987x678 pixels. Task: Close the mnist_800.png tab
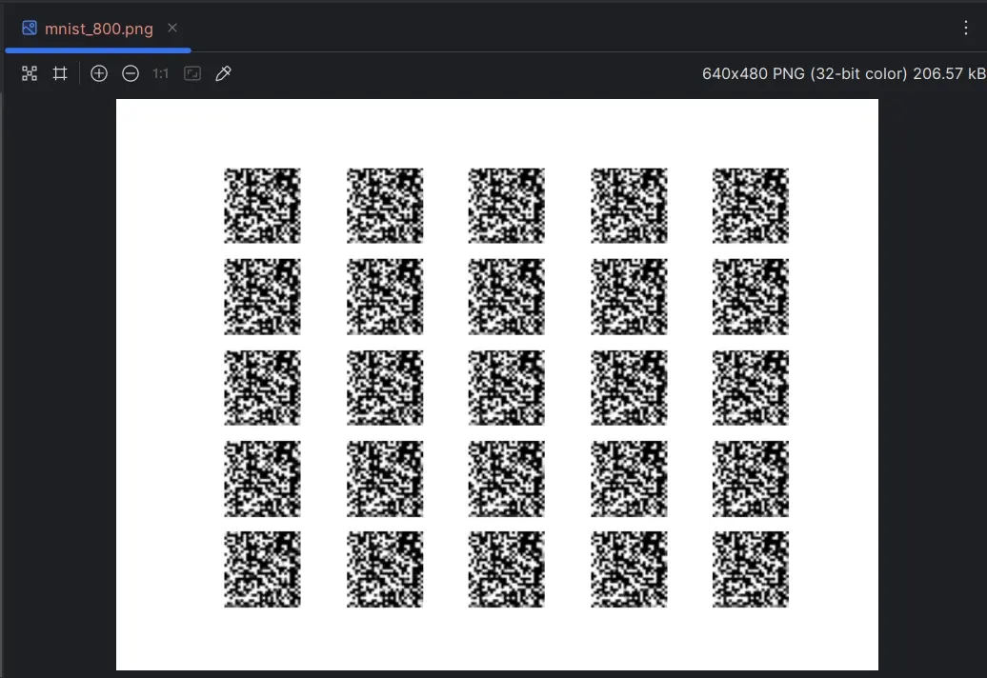pyautogui.click(x=172, y=28)
